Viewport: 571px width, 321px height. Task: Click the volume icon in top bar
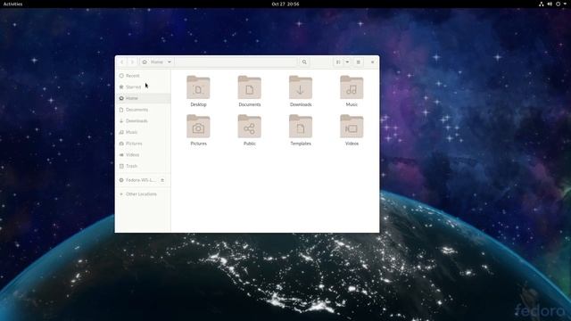[550, 4]
